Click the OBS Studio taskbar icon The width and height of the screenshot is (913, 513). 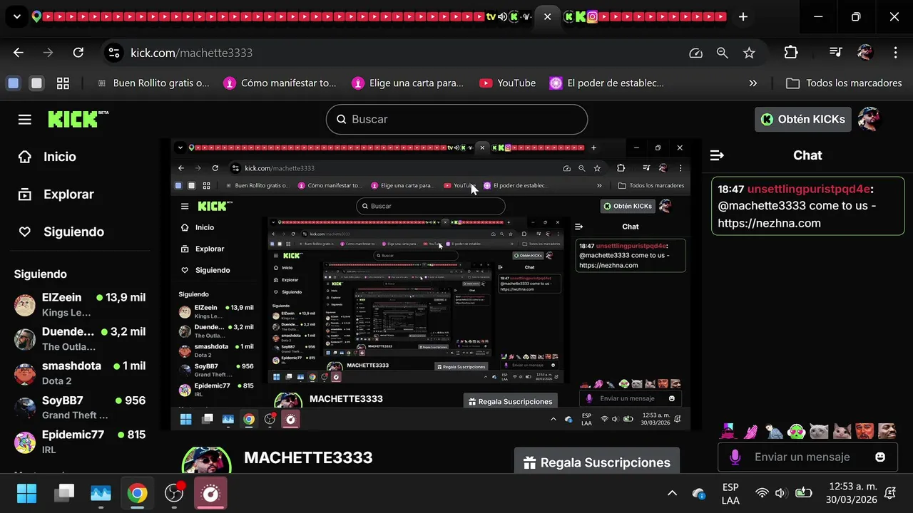[173, 493]
